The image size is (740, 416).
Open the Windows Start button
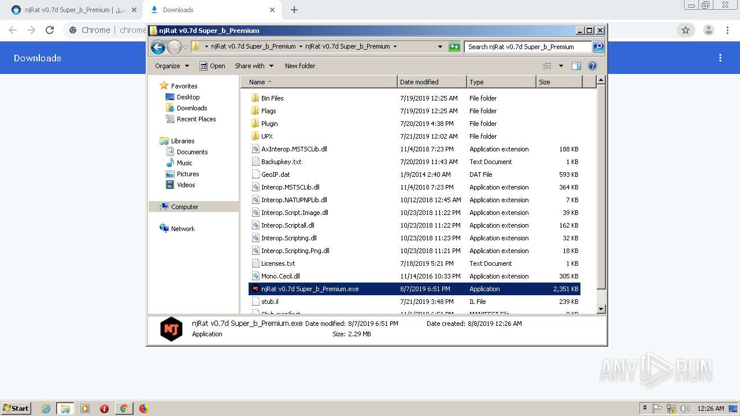pyautogui.click(x=16, y=408)
